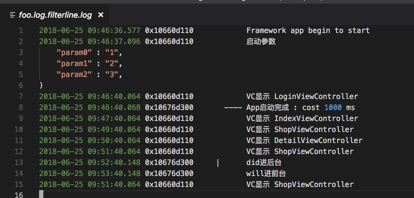Image resolution: width=414 pixels, height=198 pixels.
Task: Click the closing parenthesis on line 6
Action: click(41, 85)
